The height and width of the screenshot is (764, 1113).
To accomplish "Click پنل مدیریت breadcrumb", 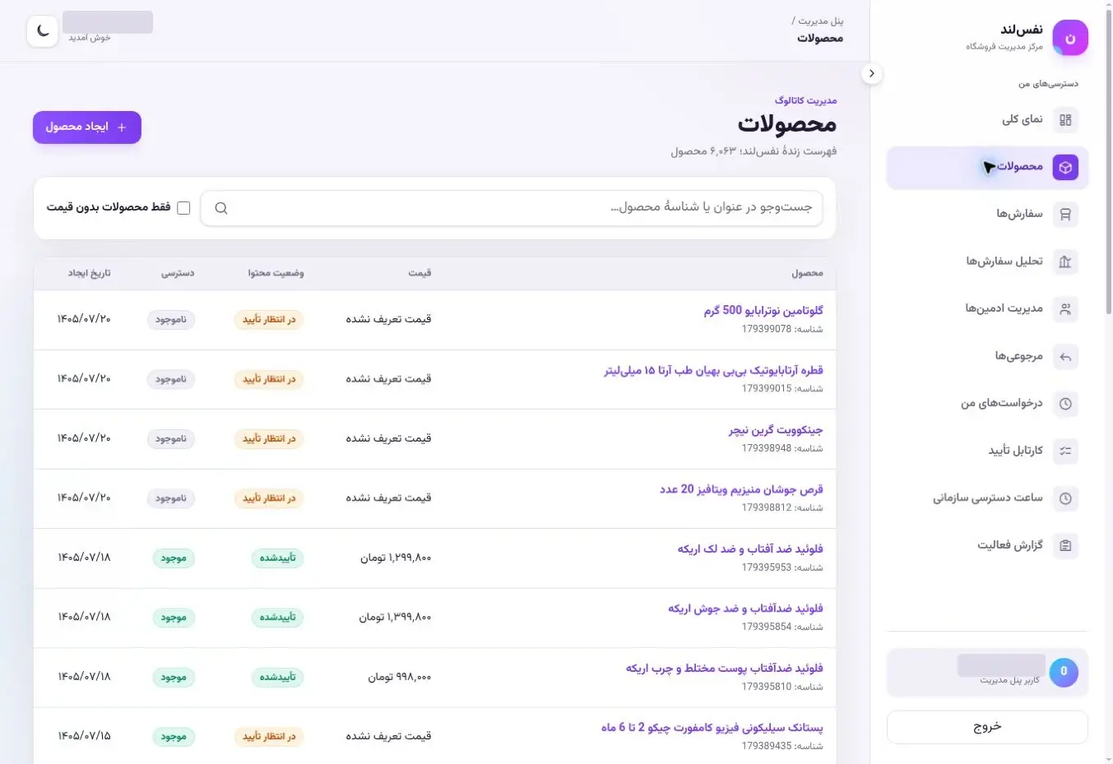I will click(821, 21).
